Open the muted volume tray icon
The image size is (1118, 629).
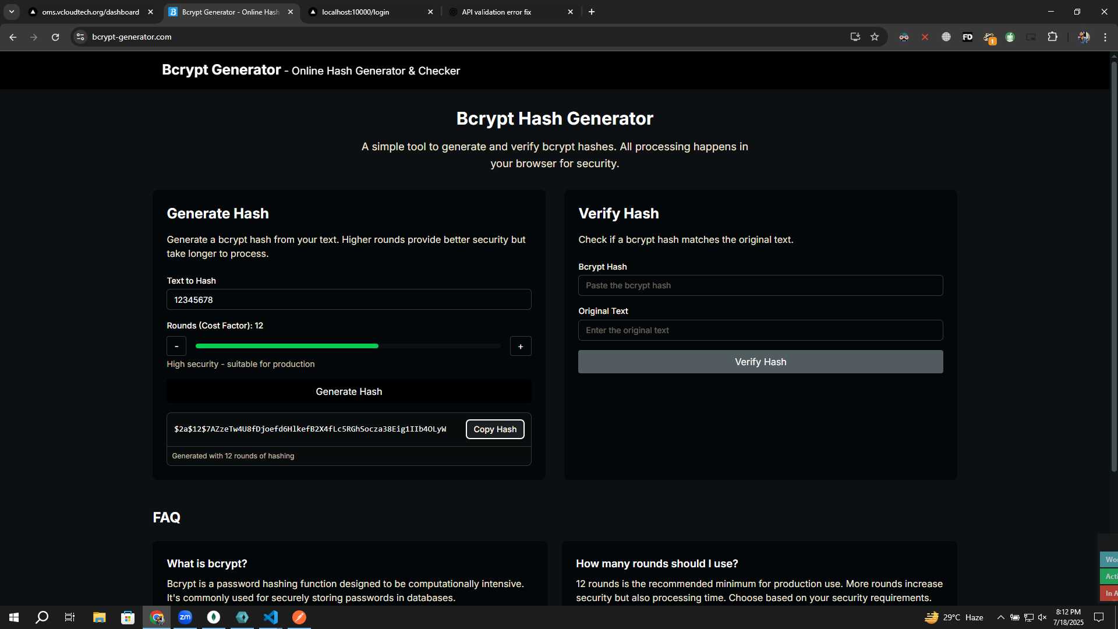[x=1042, y=617]
